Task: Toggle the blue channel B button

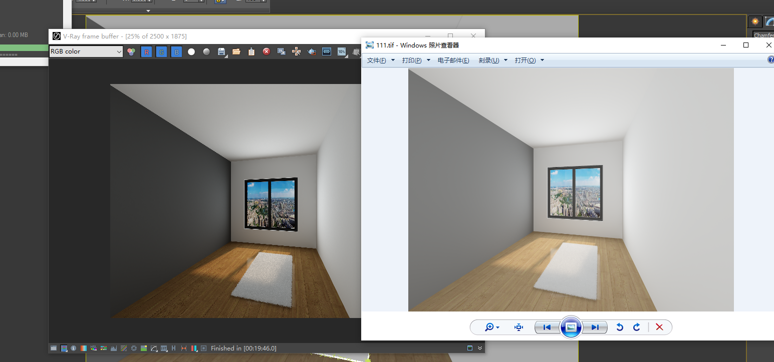Action: tap(176, 51)
